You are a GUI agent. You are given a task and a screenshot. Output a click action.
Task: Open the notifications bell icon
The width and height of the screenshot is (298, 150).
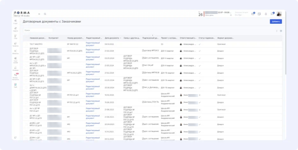click(x=266, y=14)
